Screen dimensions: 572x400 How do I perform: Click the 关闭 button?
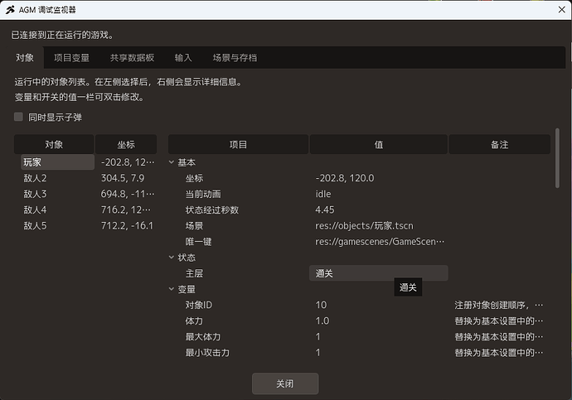(x=285, y=383)
